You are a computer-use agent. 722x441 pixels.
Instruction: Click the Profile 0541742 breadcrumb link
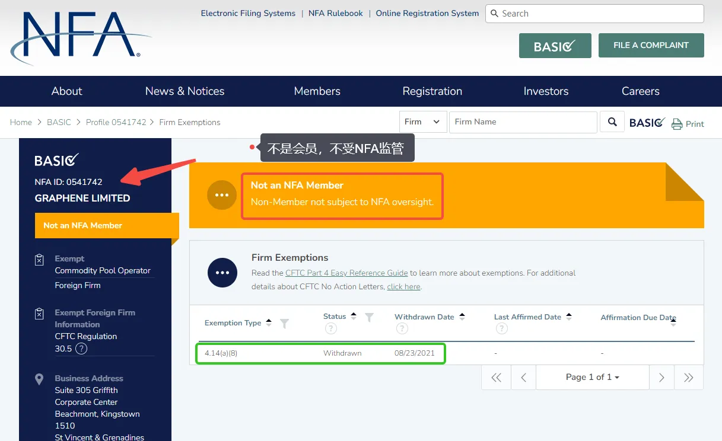pyautogui.click(x=116, y=122)
